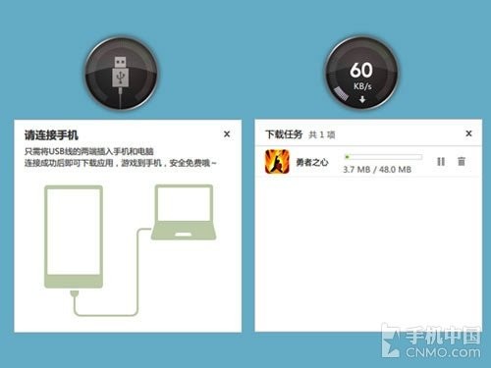
Task: Click the USB plug icon in dial
Action: [x=120, y=73]
